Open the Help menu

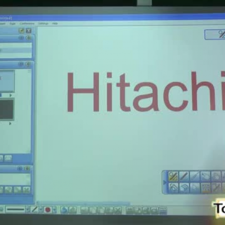55,23
